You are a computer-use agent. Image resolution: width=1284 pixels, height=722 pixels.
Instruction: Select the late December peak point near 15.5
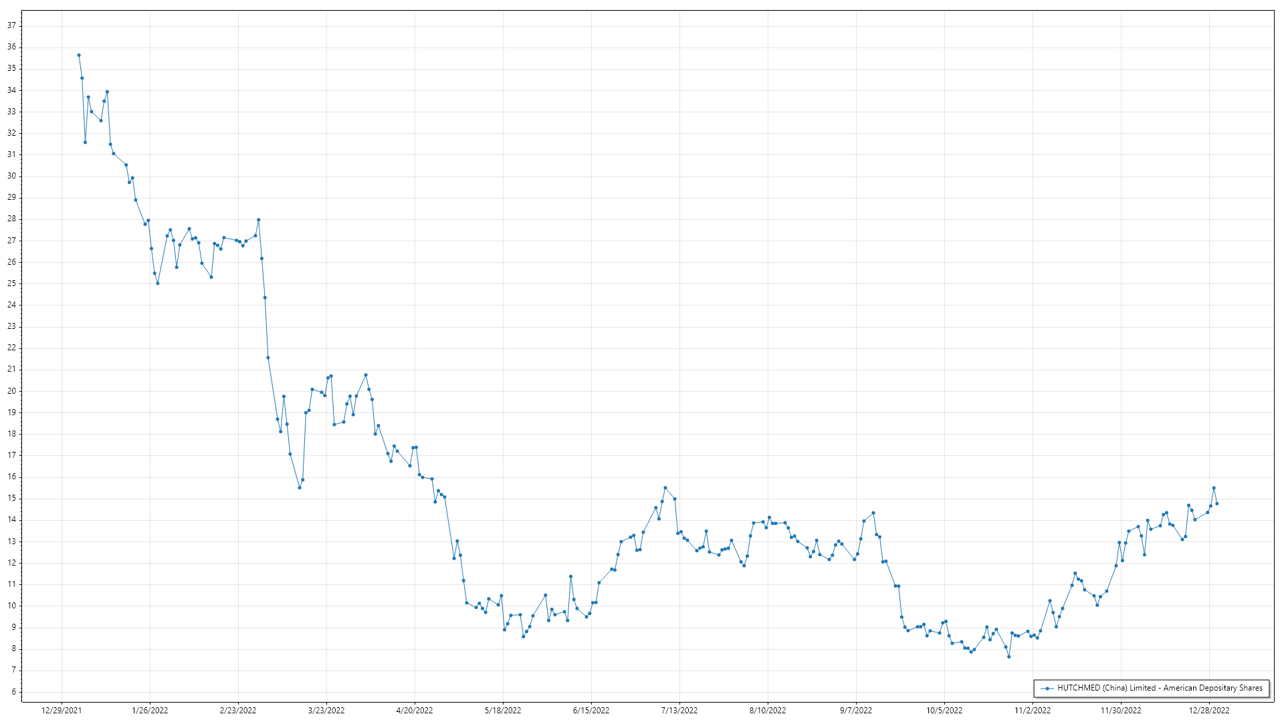coord(1214,488)
